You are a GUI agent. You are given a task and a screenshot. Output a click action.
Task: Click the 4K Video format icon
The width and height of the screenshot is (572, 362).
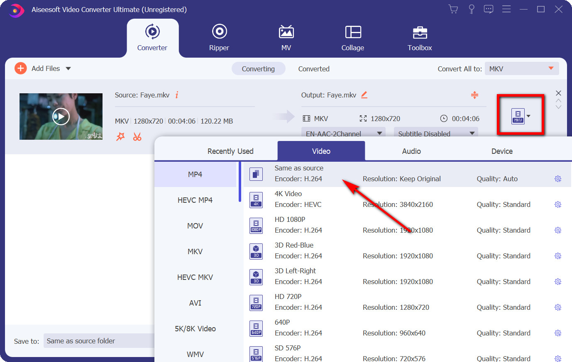256,200
